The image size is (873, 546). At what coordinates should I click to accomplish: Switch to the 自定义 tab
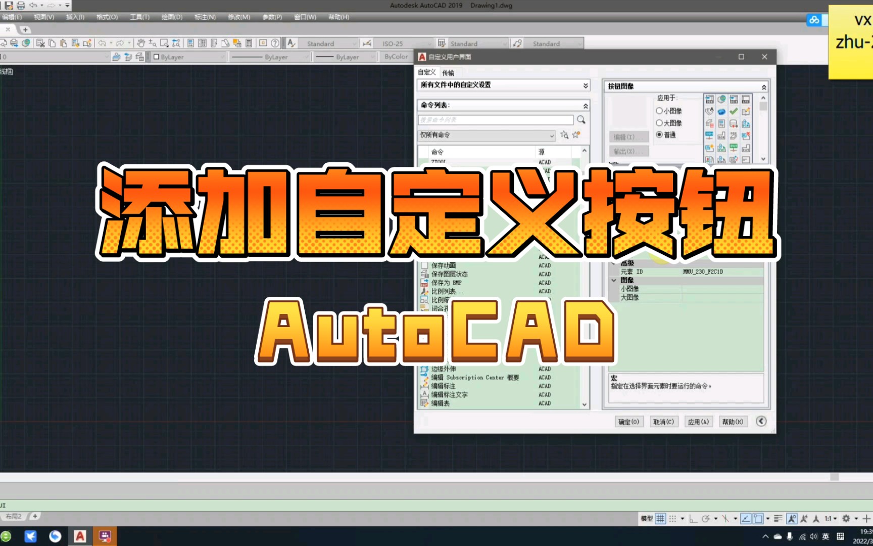coord(426,72)
